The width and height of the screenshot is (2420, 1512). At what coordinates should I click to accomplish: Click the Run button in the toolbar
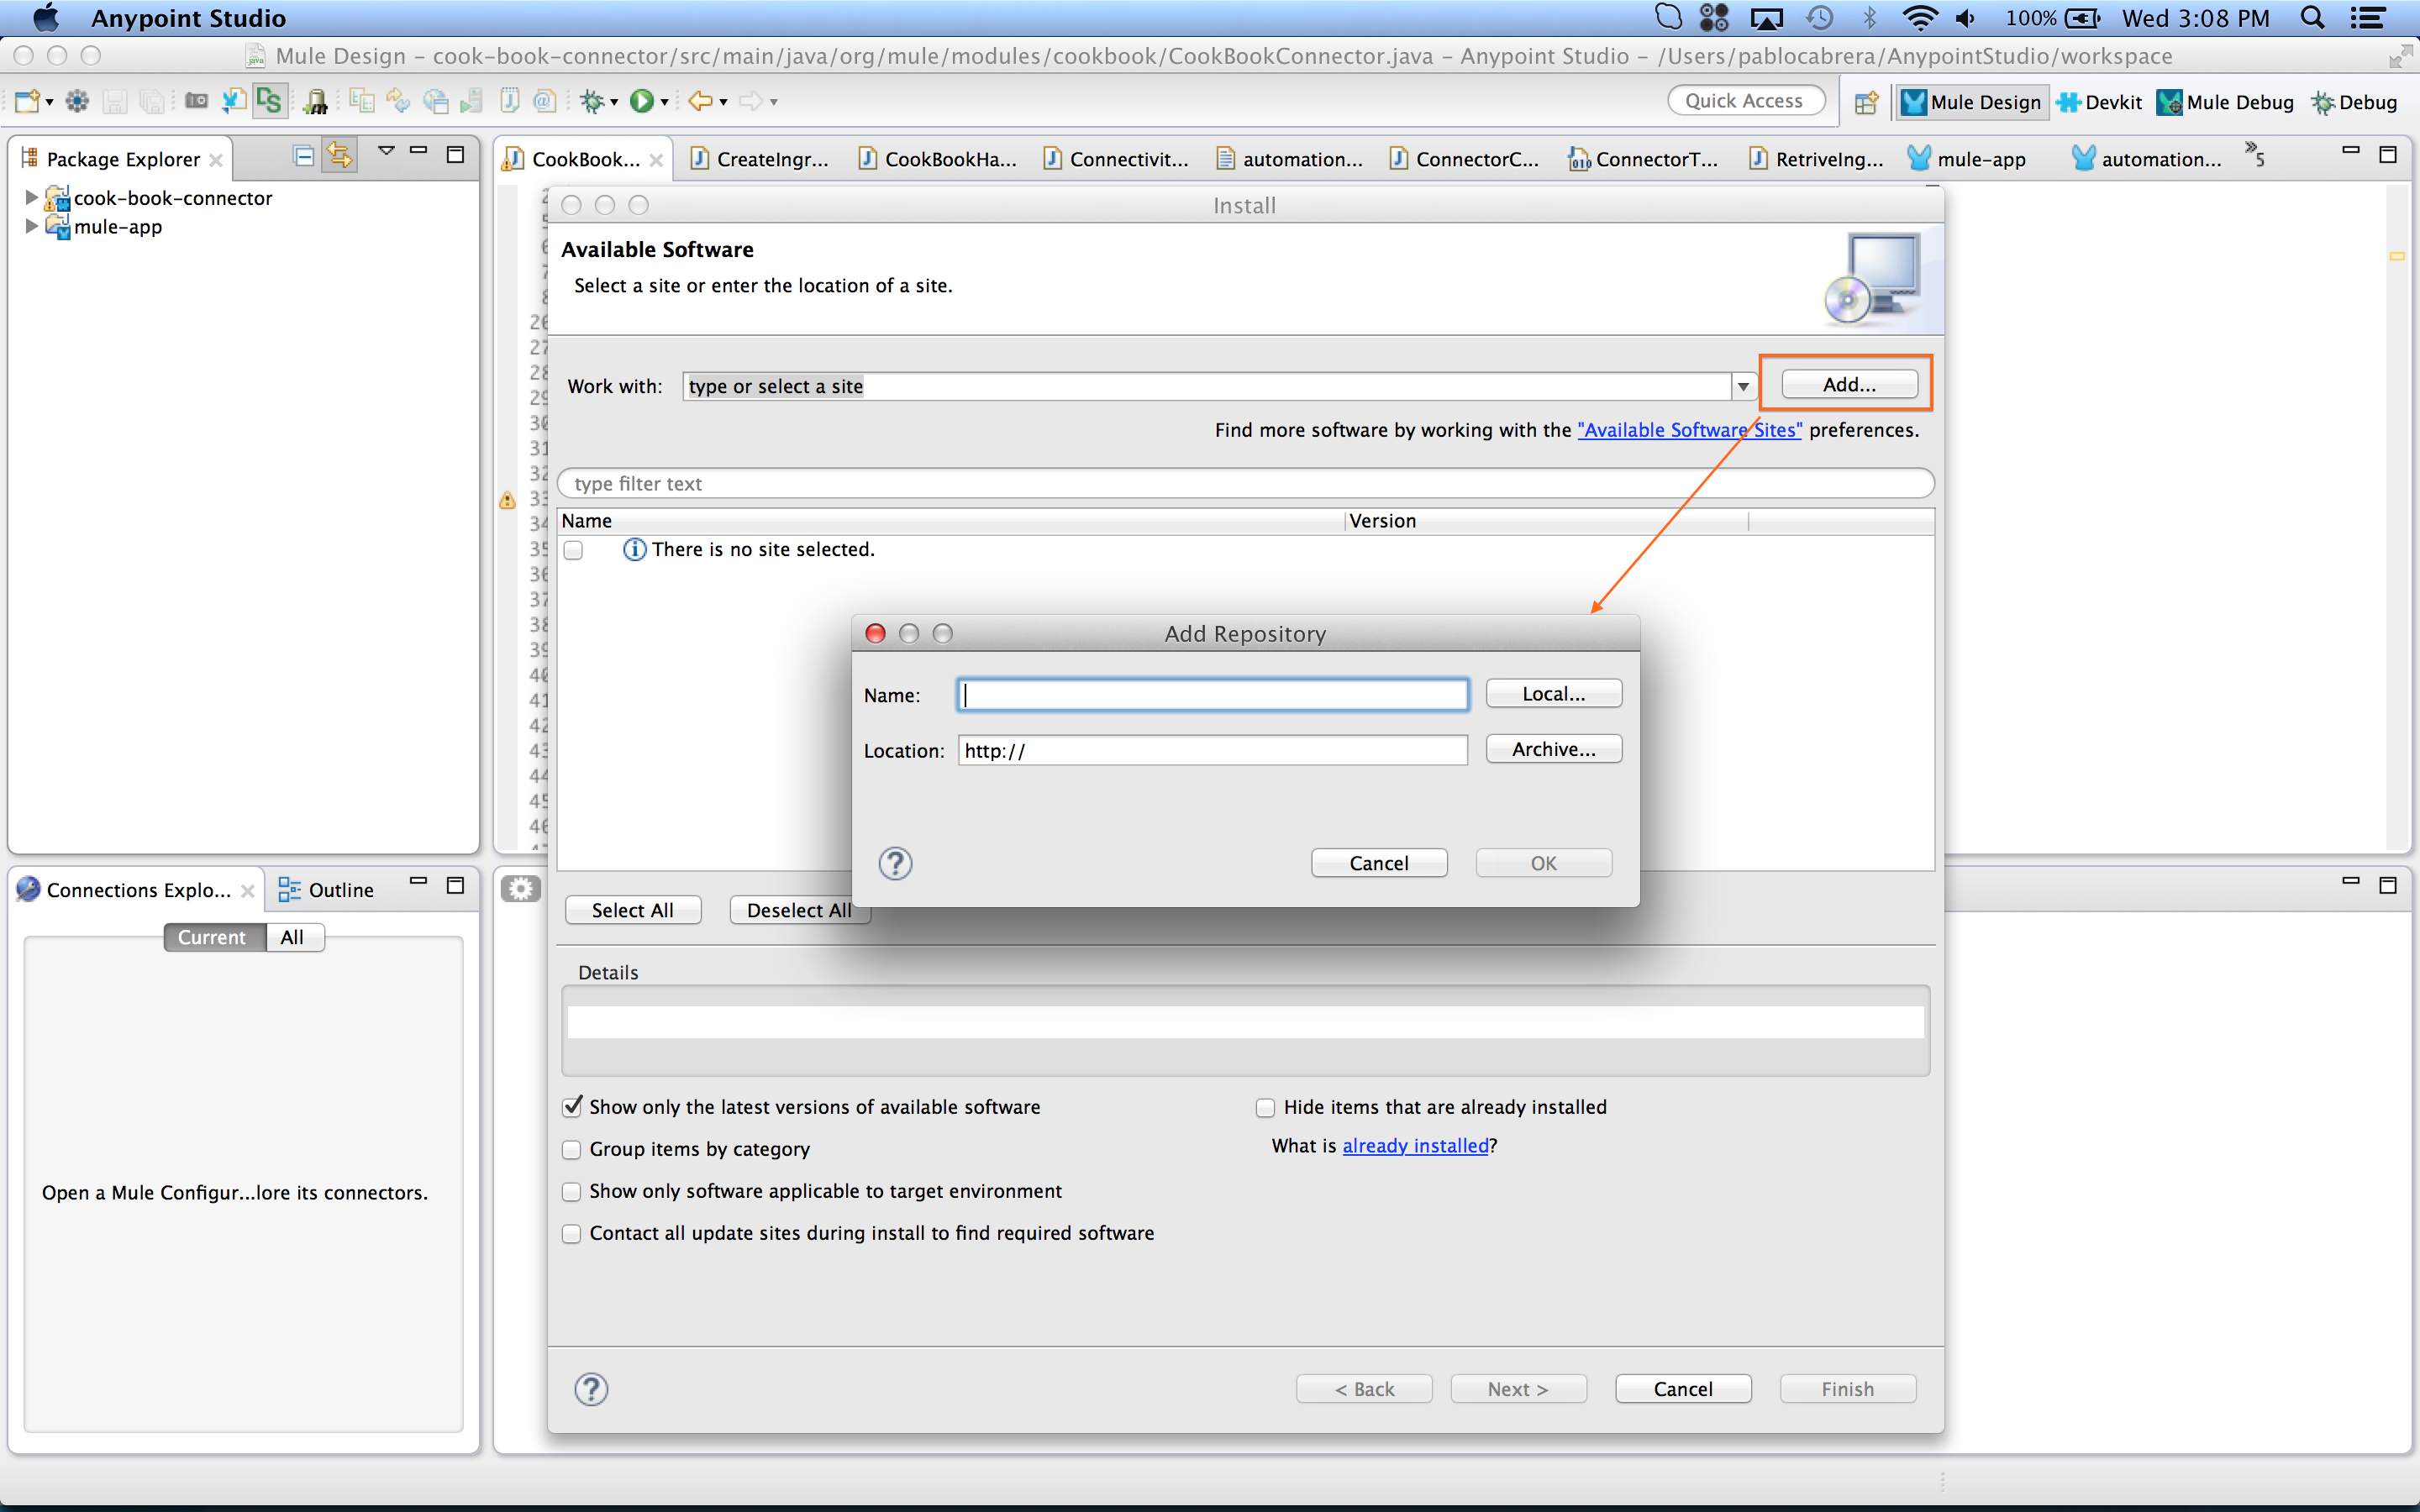[x=643, y=100]
